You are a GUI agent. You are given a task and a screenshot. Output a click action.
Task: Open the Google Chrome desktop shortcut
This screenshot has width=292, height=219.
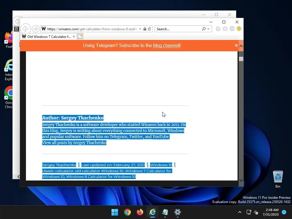[9, 97]
